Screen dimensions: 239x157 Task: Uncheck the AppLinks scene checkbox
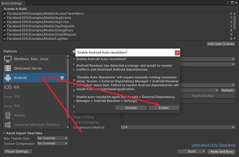[5, 22]
